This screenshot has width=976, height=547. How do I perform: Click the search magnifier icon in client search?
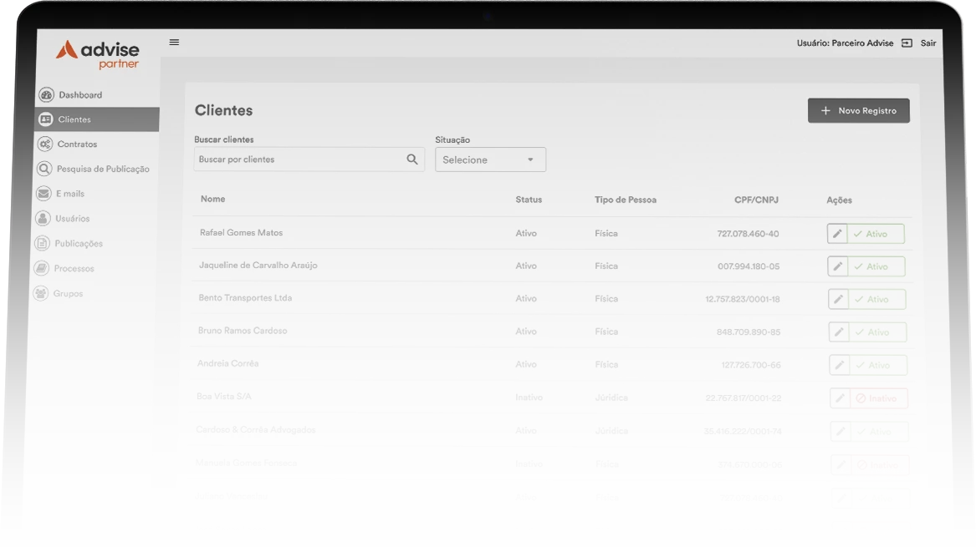[411, 160]
